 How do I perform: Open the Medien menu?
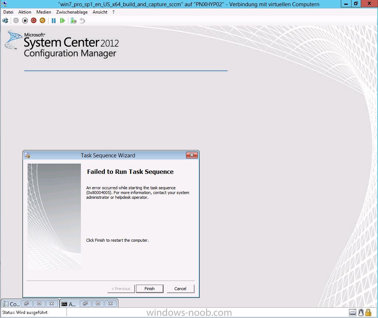point(44,12)
